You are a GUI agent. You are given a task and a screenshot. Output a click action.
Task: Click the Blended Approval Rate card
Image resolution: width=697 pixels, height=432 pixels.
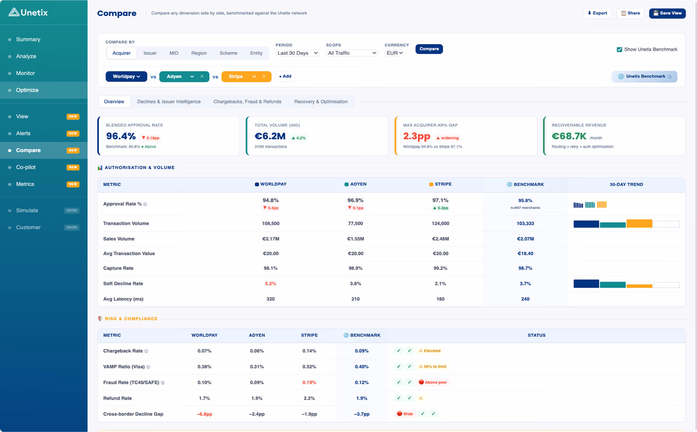[169, 136]
